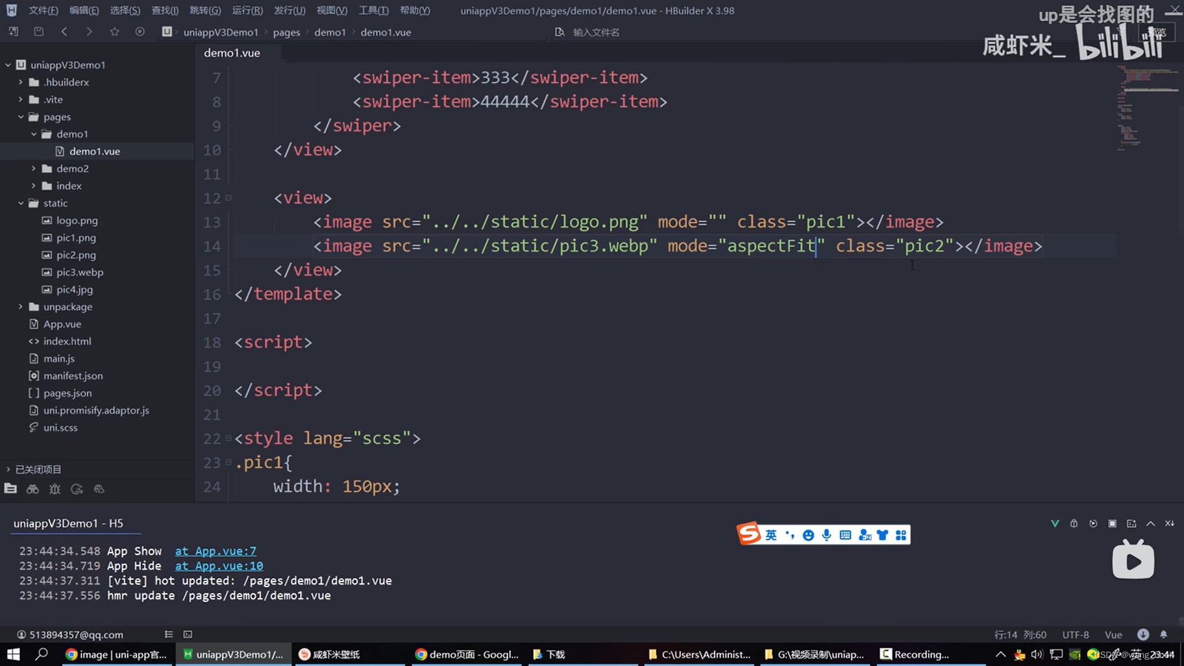Click the Sogou IME emoji face icon

click(808, 535)
